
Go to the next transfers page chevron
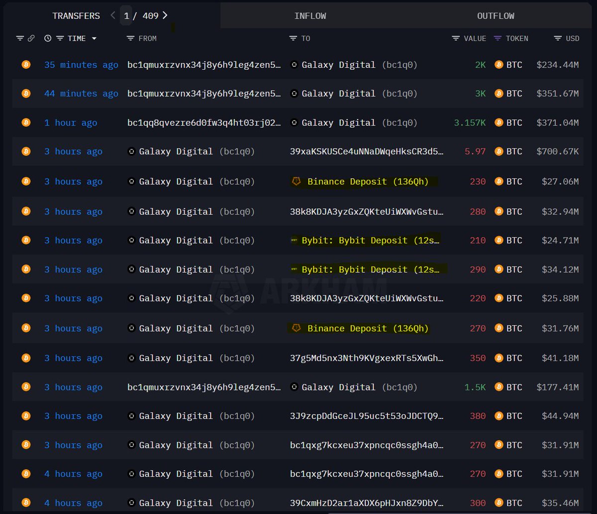(x=165, y=15)
